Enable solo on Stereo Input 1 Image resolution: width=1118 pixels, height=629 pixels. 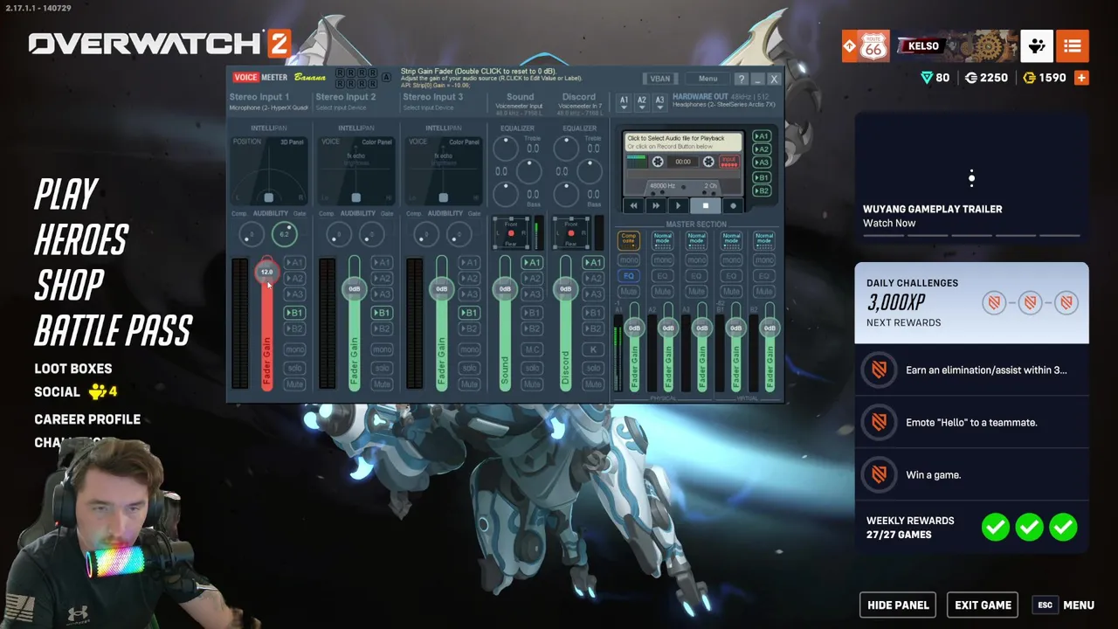pyautogui.click(x=294, y=368)
